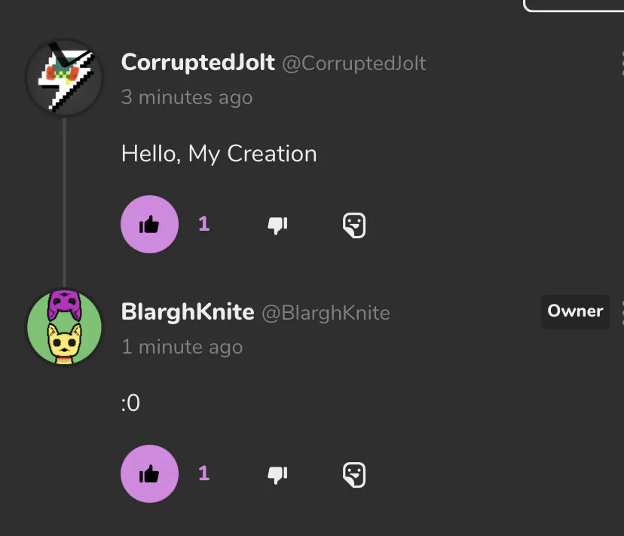
Task: Open the "1 minute ago" timestamp
Action: pos(182,347)
